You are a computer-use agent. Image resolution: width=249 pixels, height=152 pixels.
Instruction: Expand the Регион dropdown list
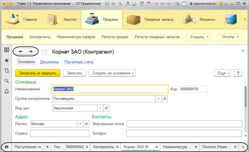pyautogui.click(x=79, y=124)
